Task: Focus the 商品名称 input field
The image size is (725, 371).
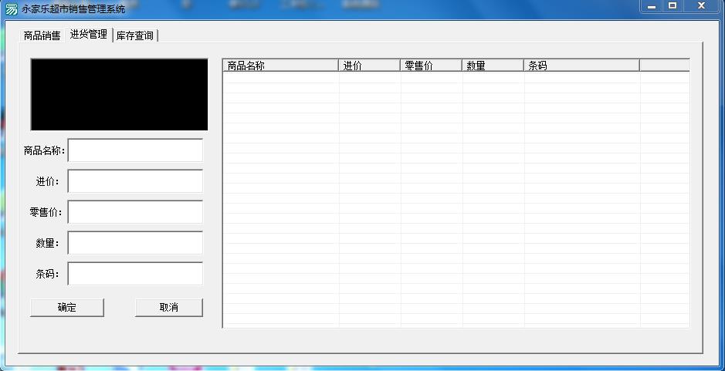Action: pos(135,150)
